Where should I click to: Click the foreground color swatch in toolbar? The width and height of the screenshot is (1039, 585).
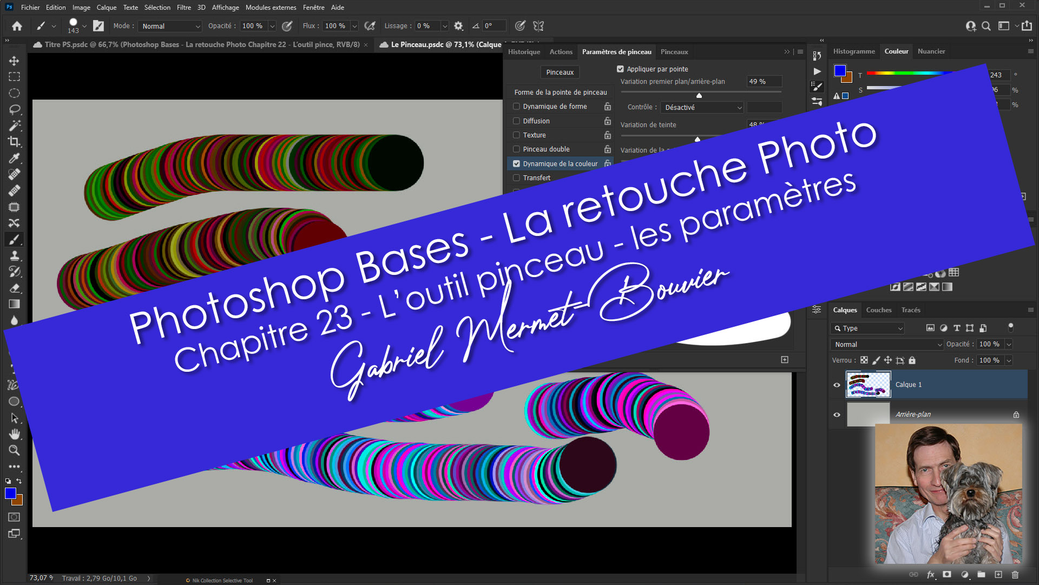tap(10, 493)
